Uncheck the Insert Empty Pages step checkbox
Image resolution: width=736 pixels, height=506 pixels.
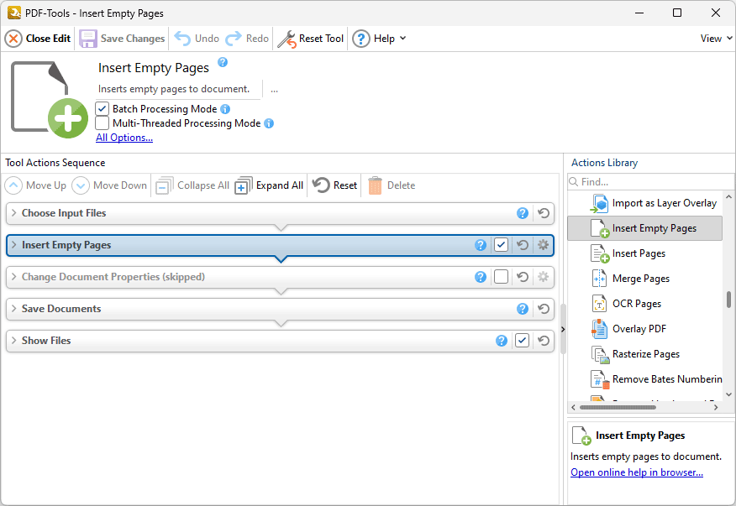(502, 245)
